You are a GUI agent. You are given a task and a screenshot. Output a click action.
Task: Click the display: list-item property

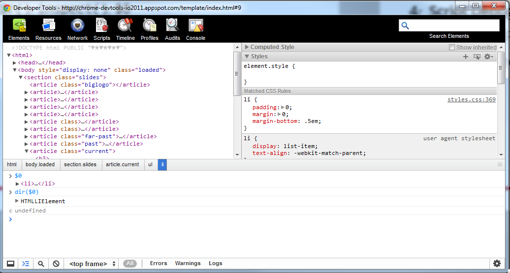pyautogui.click(x=285, y=146)
